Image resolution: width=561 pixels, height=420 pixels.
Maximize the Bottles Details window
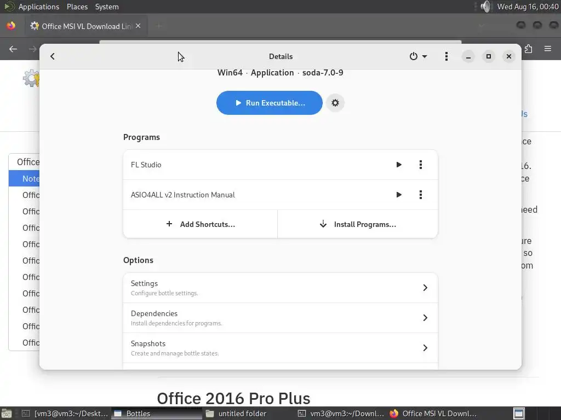click(x=488, y=56)
